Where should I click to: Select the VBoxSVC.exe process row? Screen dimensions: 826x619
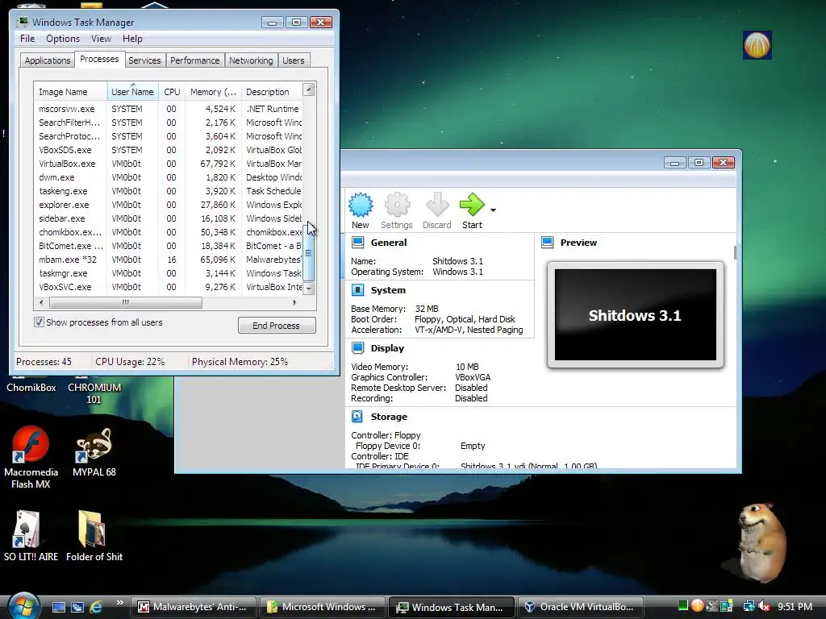coord(169,287)
